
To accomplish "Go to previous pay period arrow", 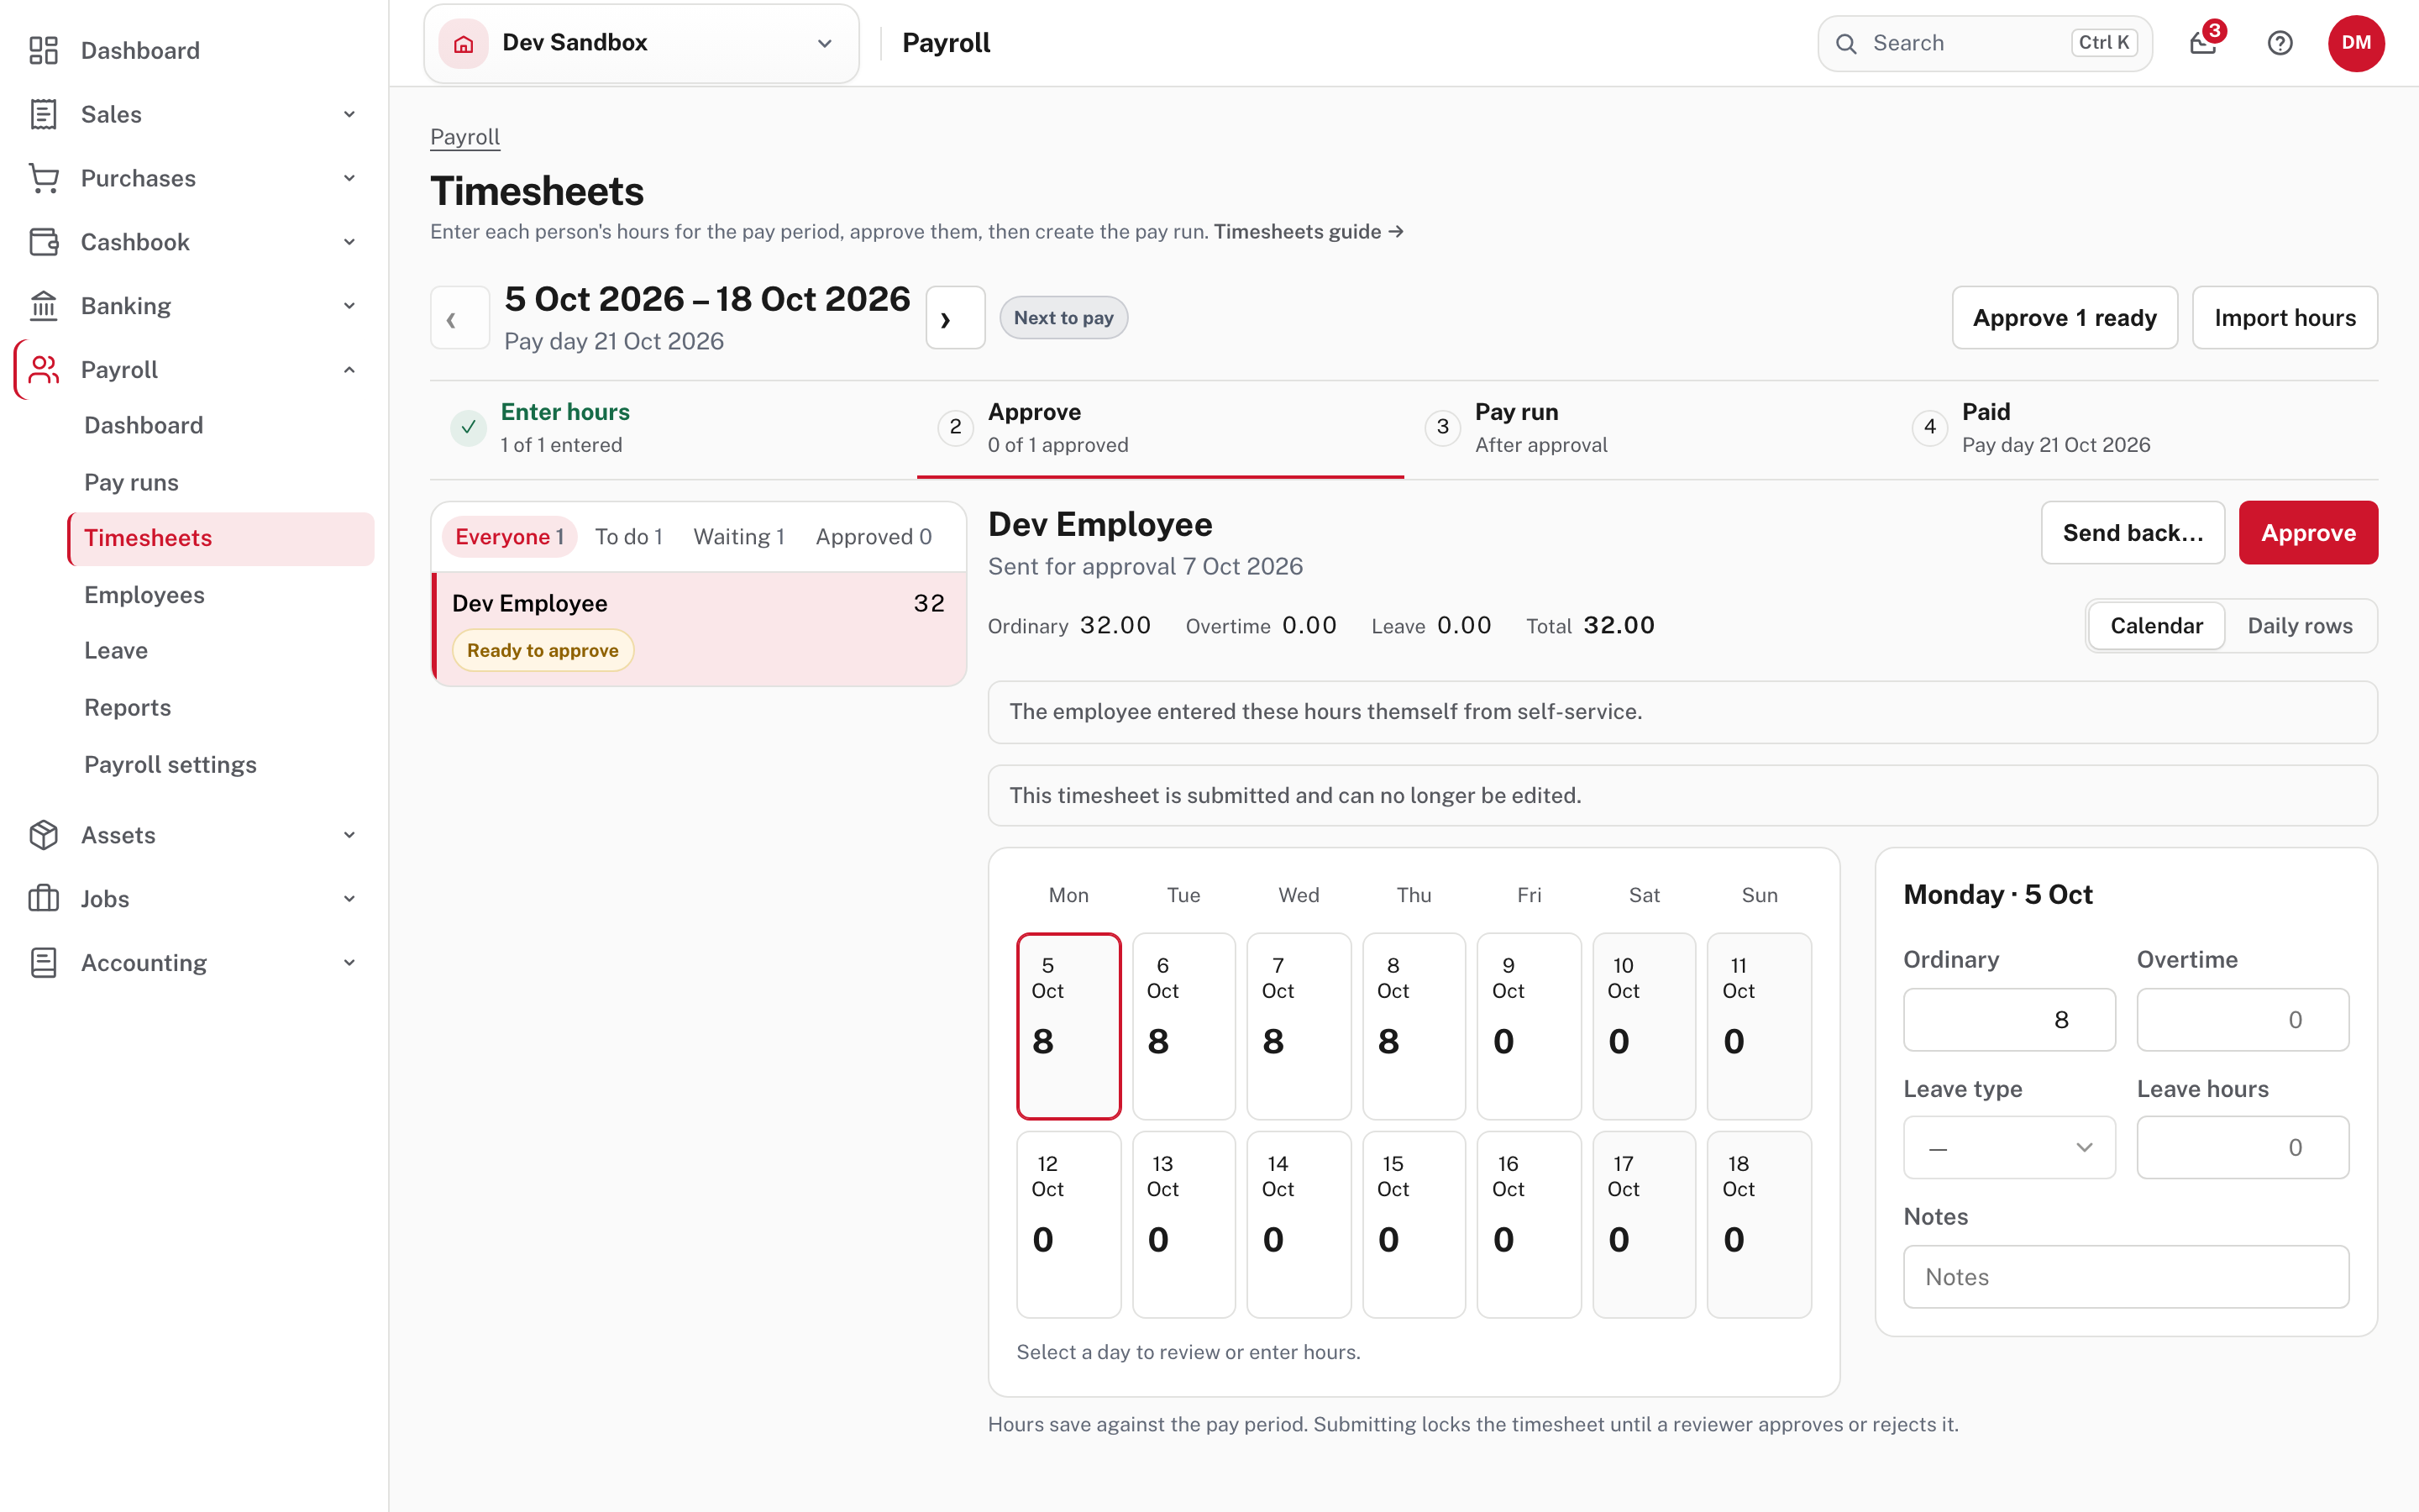I will pyautogui.click(x=459, y=318).
